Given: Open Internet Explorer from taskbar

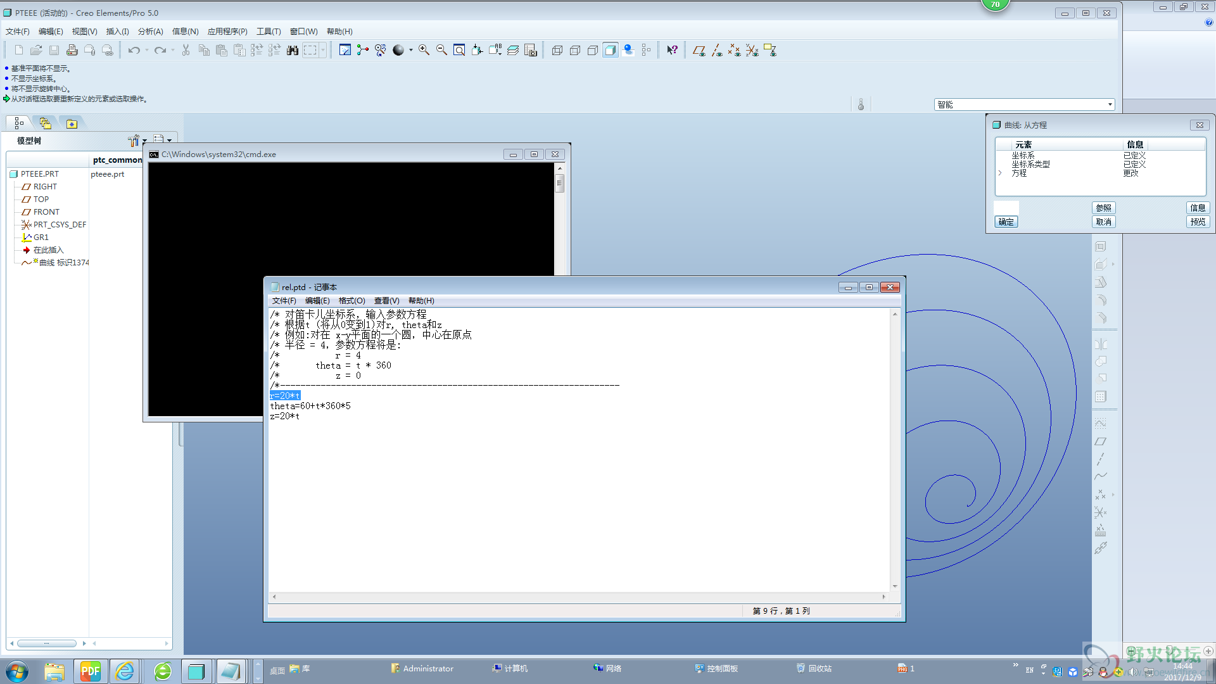Looking at the screenshot, I should pos(125,671).
